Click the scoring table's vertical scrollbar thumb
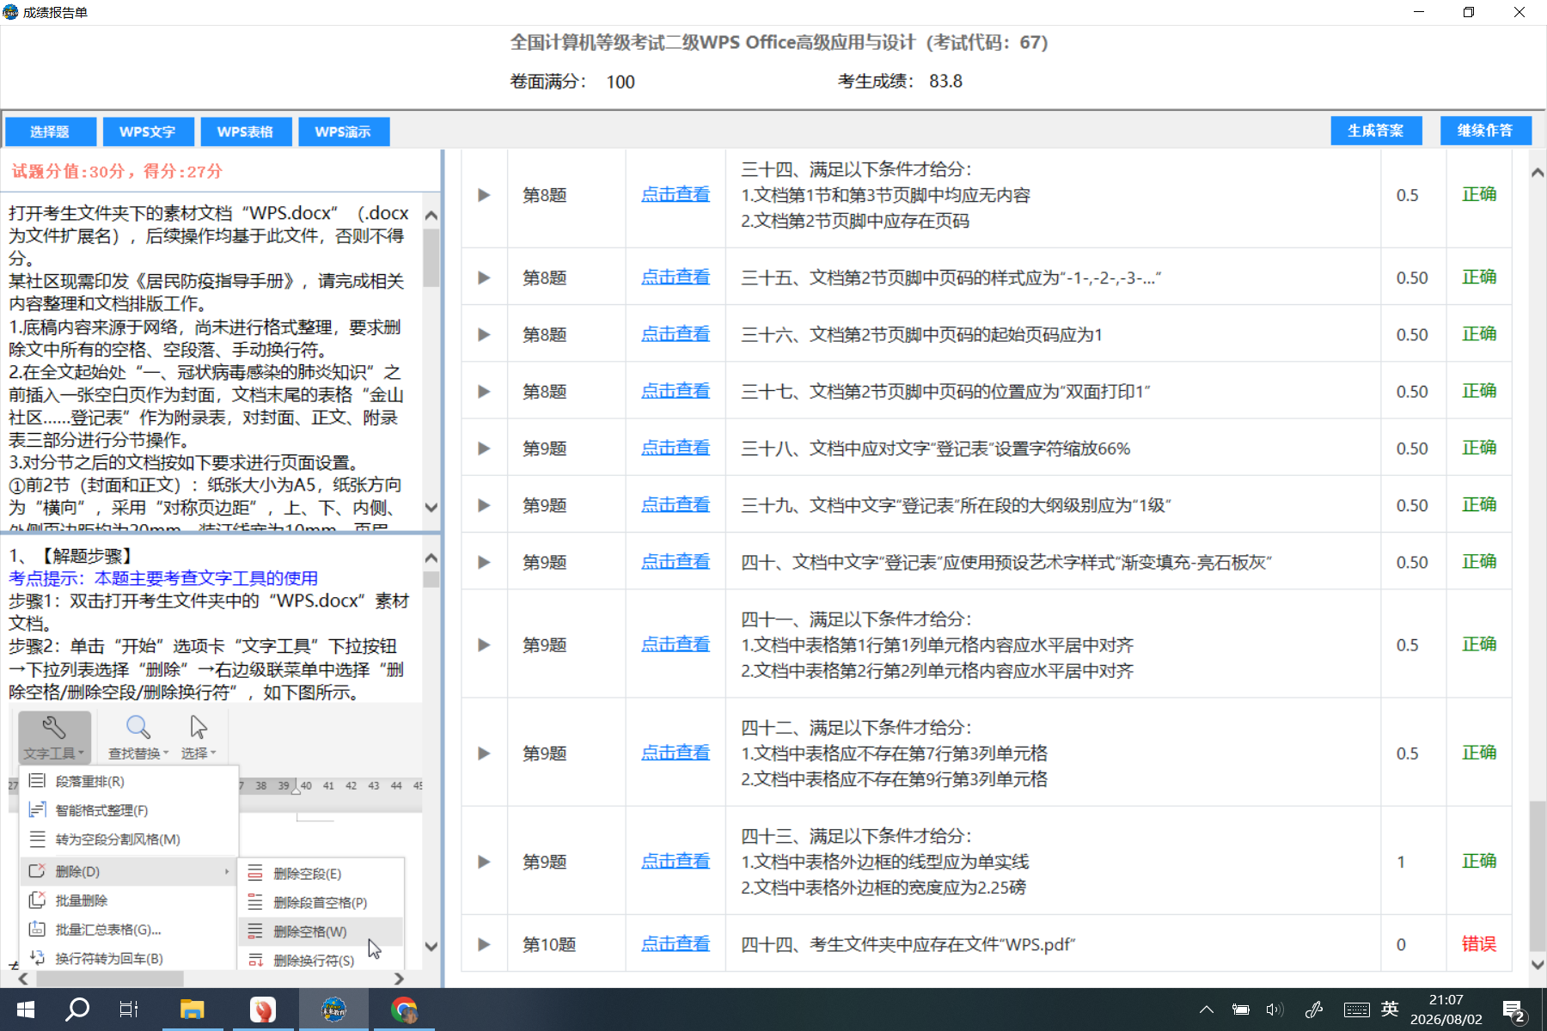The image size is (1547, 1031). tap(1538, 875)
